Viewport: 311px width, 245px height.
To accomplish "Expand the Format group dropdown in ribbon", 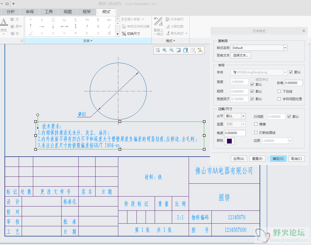I will [x=170, y=41].
